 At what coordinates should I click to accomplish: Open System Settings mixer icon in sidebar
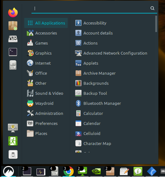click(13, 39)
